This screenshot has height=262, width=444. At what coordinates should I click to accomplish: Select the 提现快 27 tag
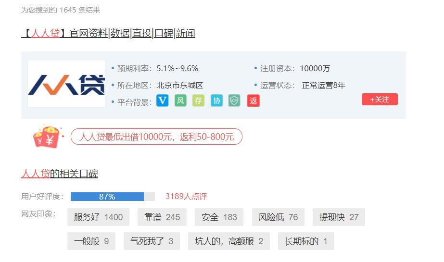point(339,217)
